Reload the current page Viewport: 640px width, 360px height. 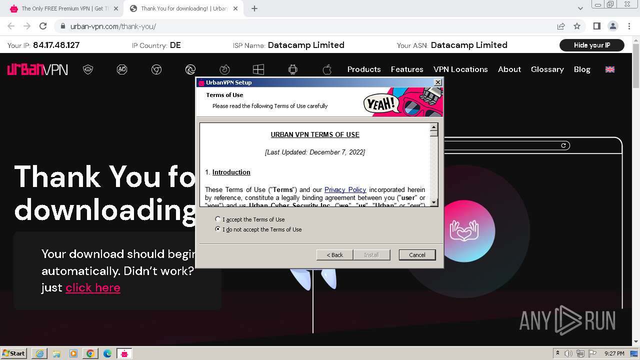43,26
